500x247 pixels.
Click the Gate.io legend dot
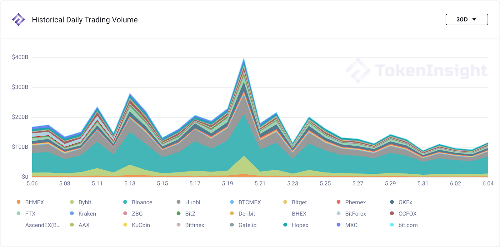pyautogui.click(x=232, y=225)
